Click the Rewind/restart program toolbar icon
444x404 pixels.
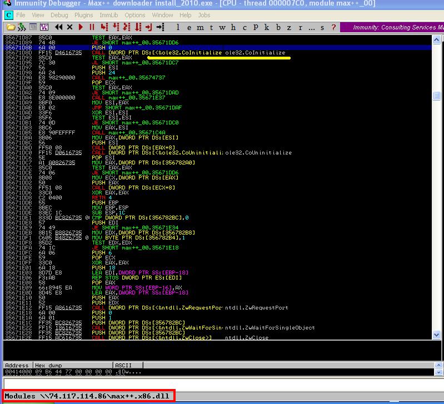58,27
